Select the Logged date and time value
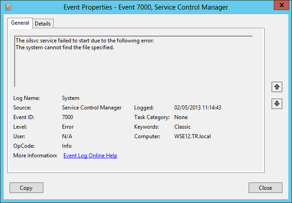 tap(198, 108)
